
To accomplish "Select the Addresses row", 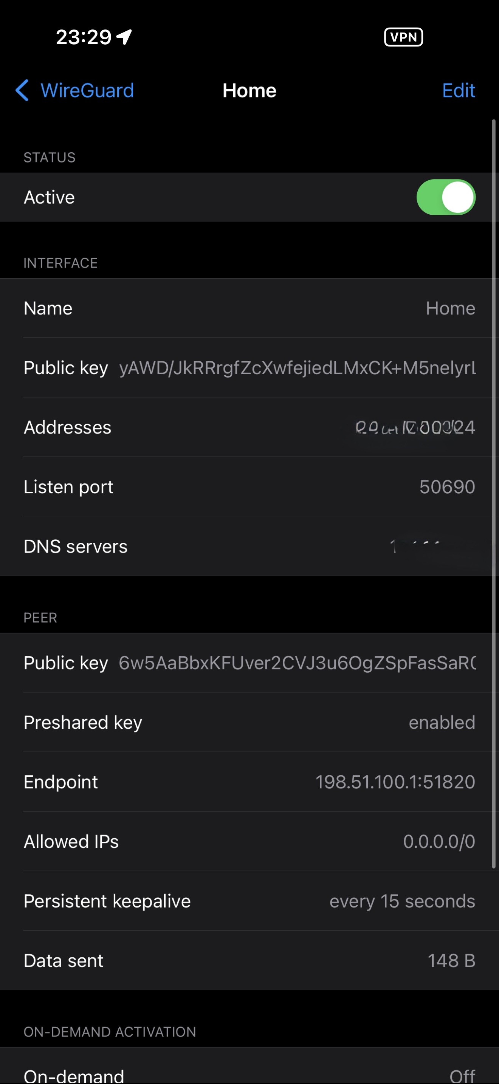I will pyautogui.click(x=249, y=427).
